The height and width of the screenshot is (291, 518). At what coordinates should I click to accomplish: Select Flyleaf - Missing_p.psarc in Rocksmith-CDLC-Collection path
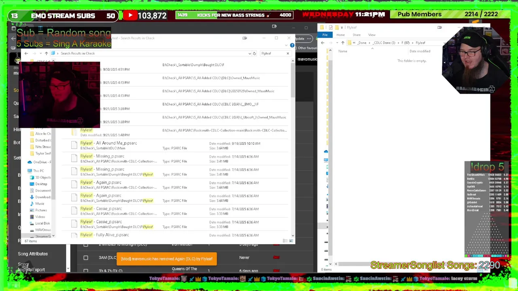point(175,159)
